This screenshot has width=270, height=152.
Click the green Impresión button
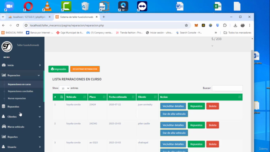click(x=58, y=69)
